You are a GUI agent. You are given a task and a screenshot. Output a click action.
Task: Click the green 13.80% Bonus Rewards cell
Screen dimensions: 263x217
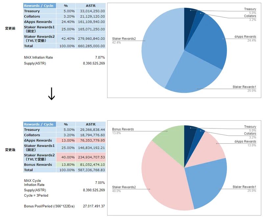point(66,165)
